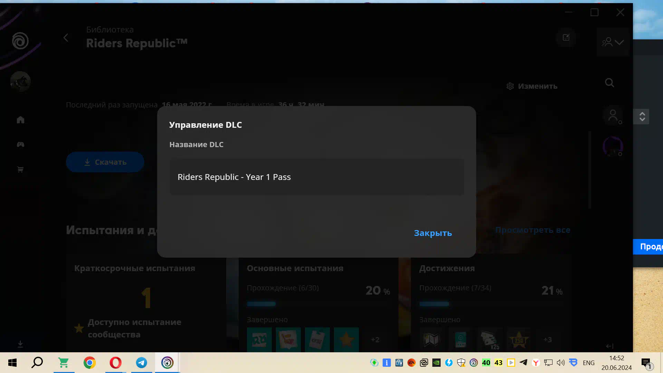
Task: Select the 250 star achievement badge
Action: (519, 340)
